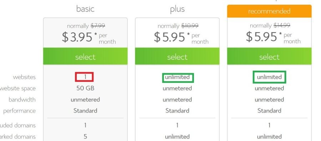This screenshot has height=141, width=321.
Task: Select the basic hosting plan
Action: tap(85, 56)
